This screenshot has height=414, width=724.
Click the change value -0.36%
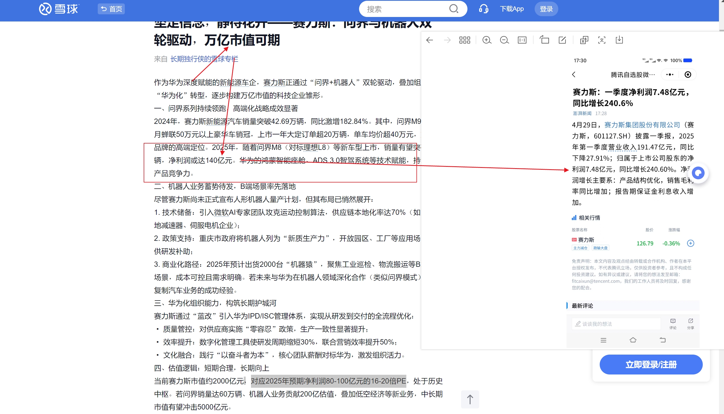pyautogui.click(x=671, y=243)
